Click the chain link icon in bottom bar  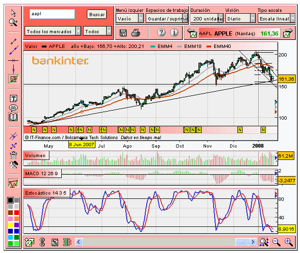tap(42, 242)
